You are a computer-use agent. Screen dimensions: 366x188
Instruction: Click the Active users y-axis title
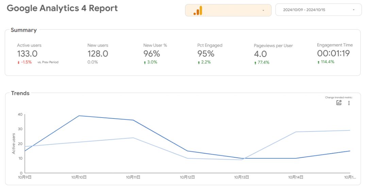[14, 144]
